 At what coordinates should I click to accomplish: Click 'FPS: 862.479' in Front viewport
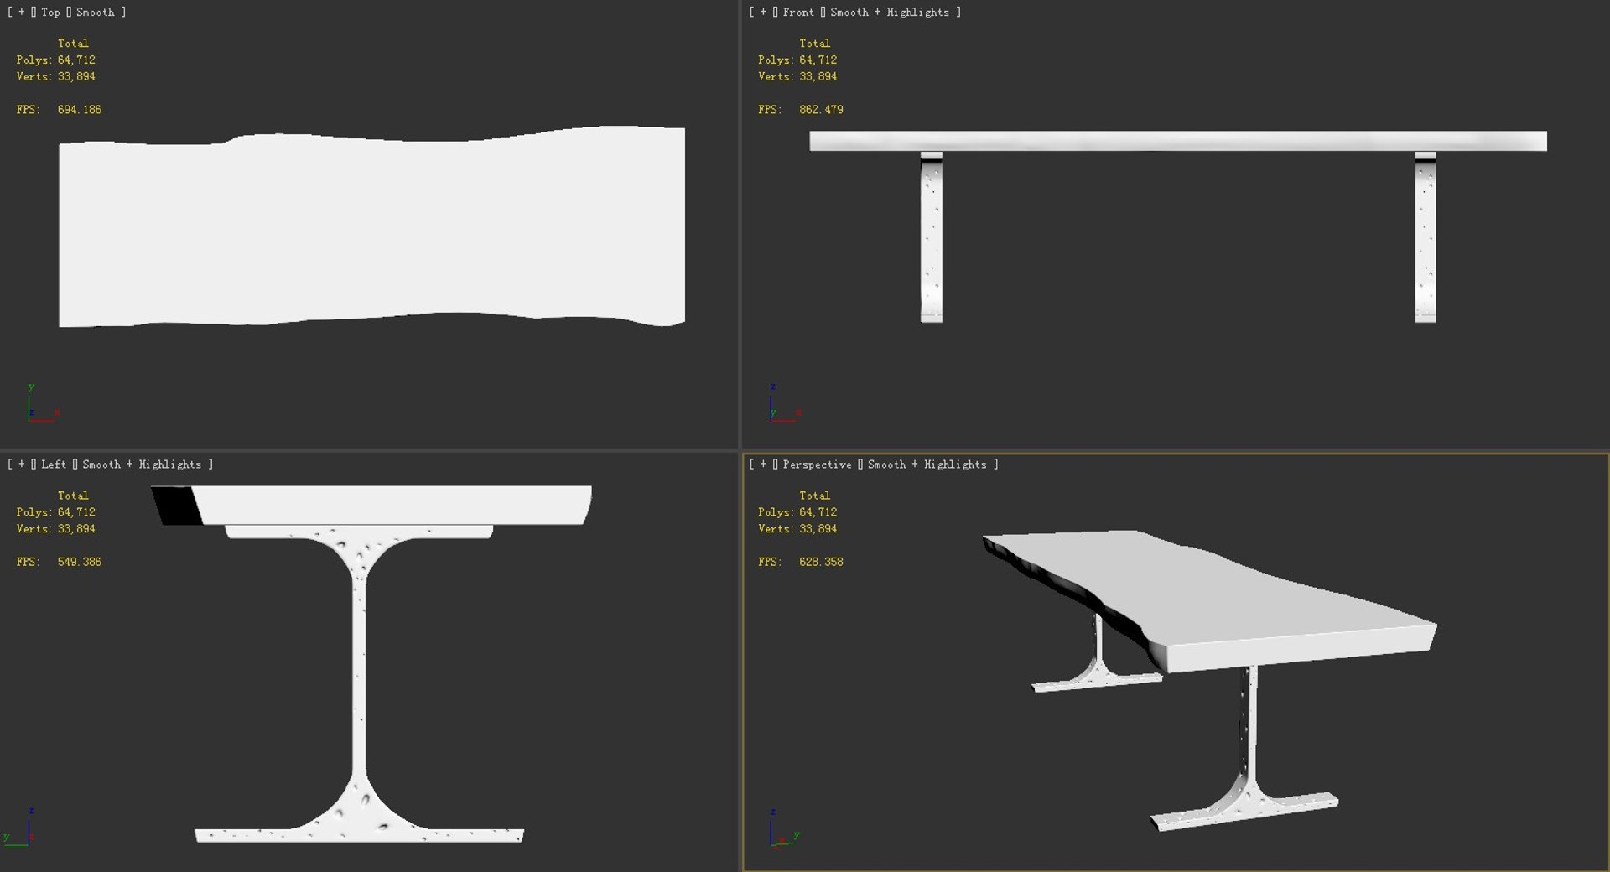tap(801, 109)
